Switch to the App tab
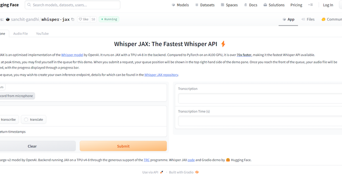 pos(288,19)
